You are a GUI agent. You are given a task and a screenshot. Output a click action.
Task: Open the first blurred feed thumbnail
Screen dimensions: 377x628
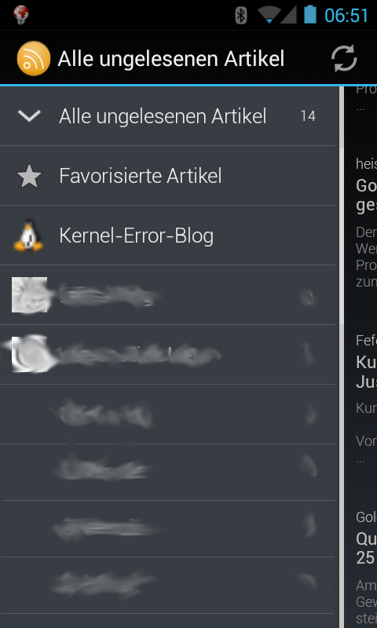click(x=29, y=295)
